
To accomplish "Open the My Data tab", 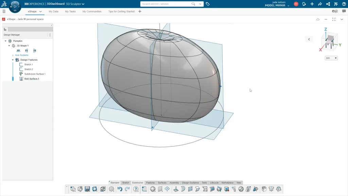I will (x=53, y=11).
